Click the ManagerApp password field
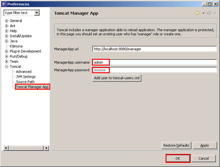Viewport: 220px width, 167px height. [154, 70]
